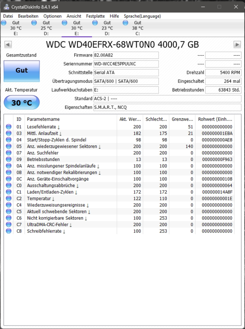The width and height of the screenshot is (245, 329).
Task: Click status orb of Schreibfehlerrate row
Action: [9, 231]
